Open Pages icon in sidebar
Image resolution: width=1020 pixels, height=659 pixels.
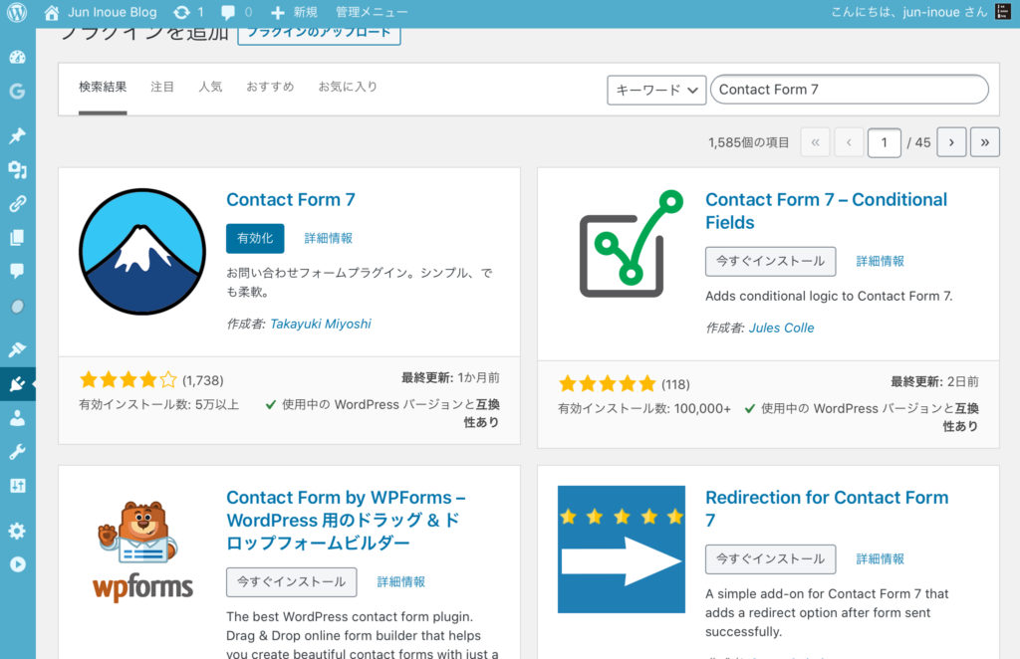click(x=18, y=237)
